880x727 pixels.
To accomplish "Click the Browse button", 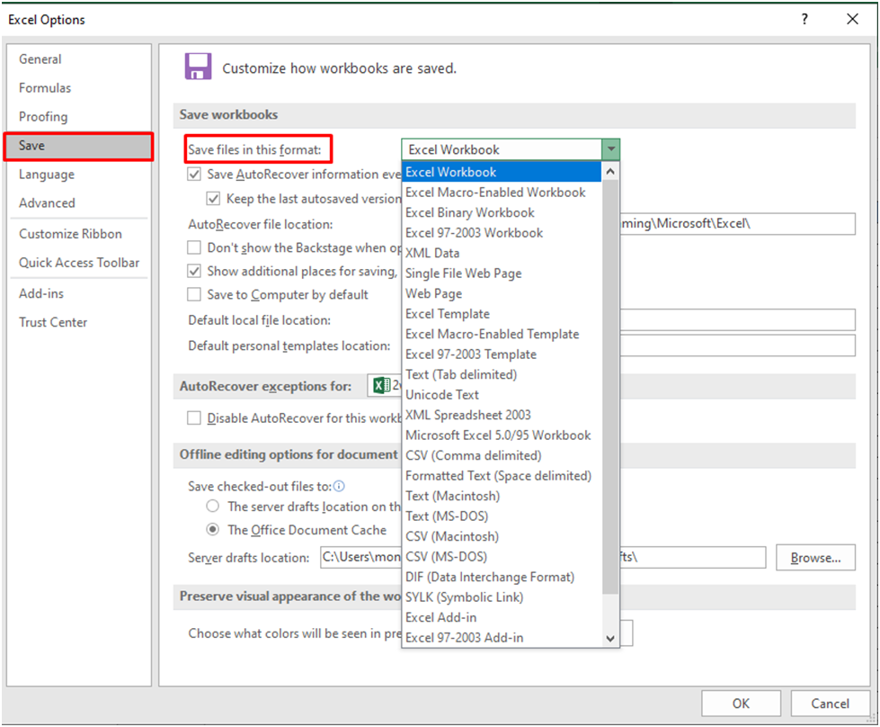I will coord(814,557).
